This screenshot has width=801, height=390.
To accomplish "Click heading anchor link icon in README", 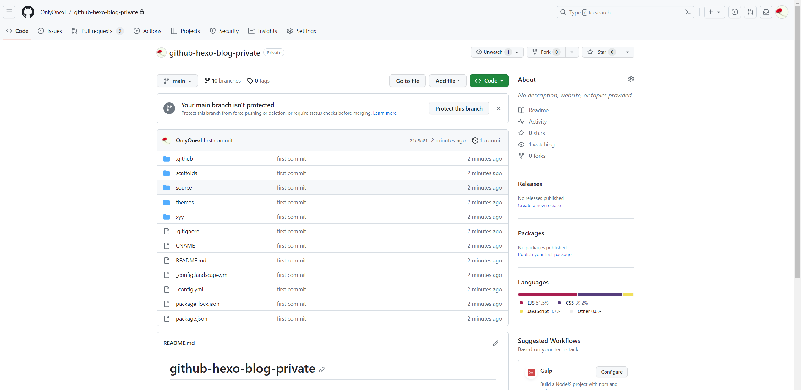I will (x=322, y=370).
